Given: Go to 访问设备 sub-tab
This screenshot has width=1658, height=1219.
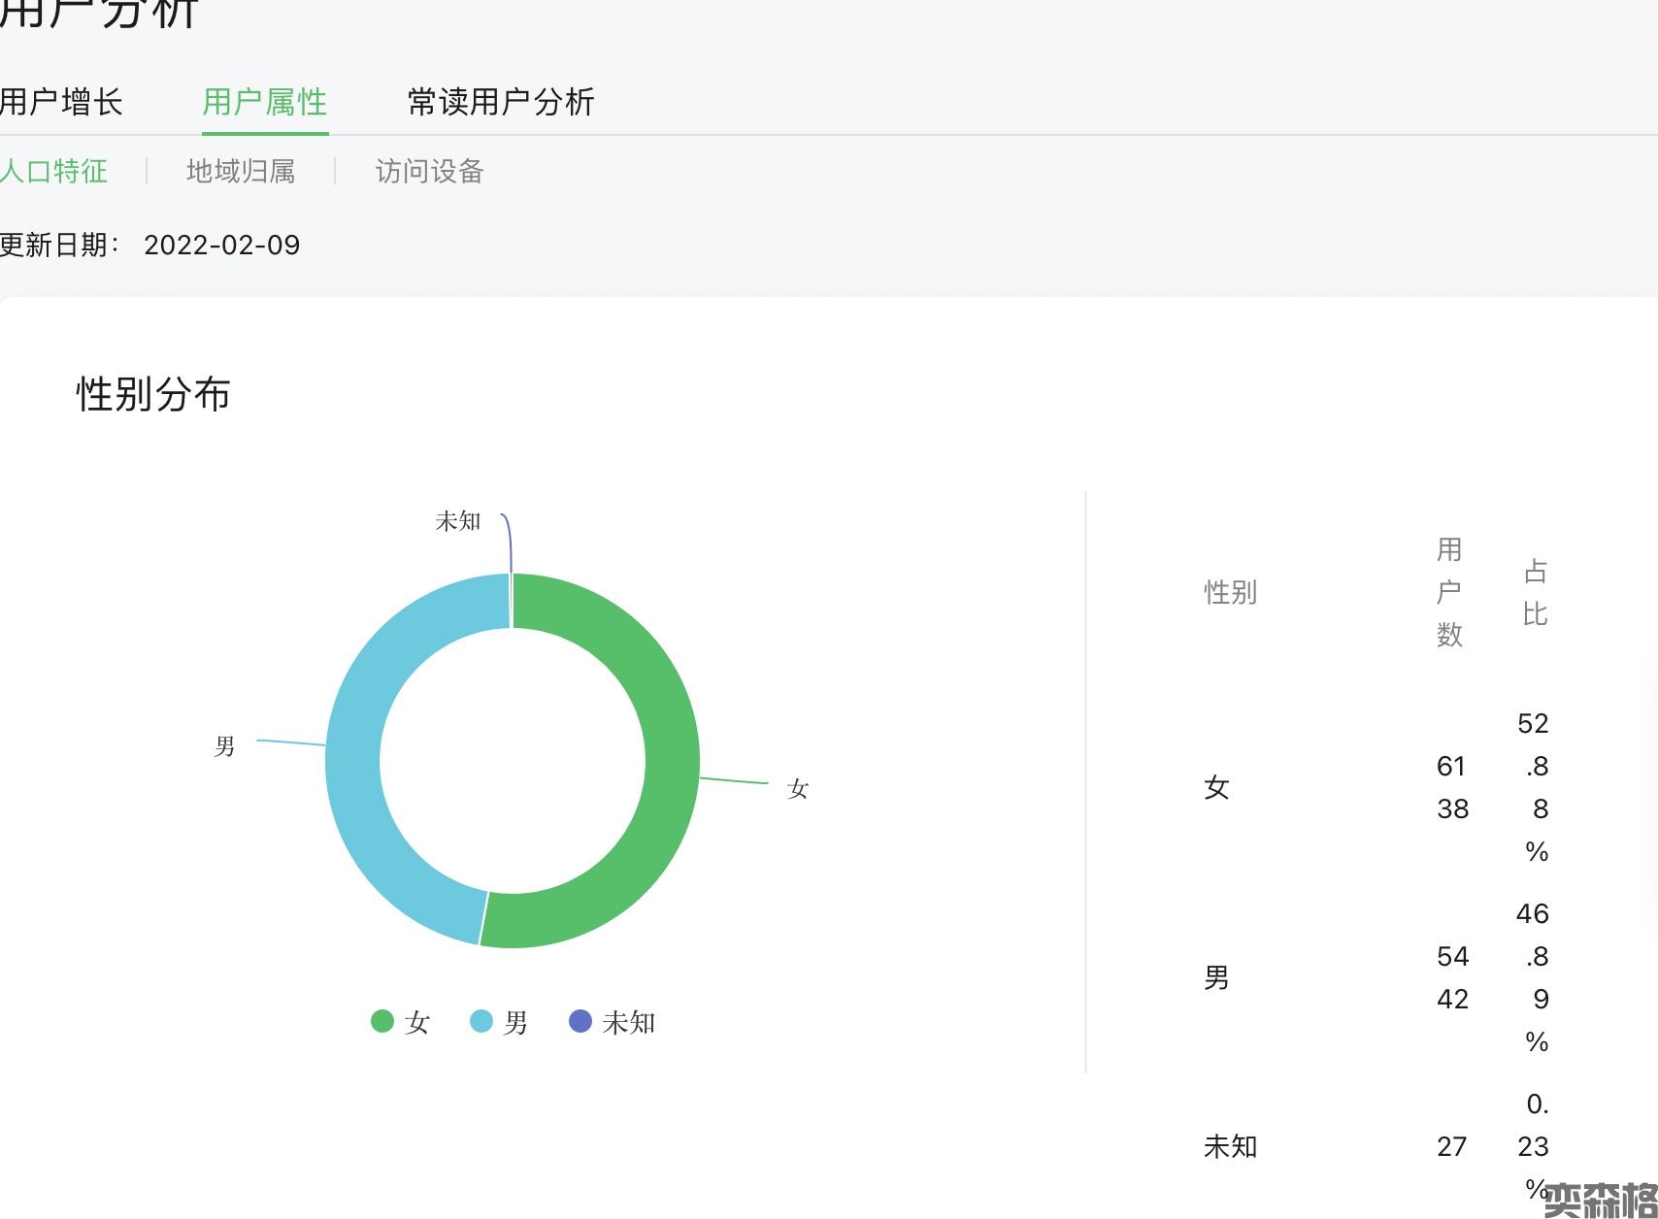Looking at the screenshot, I should [429, 172].
